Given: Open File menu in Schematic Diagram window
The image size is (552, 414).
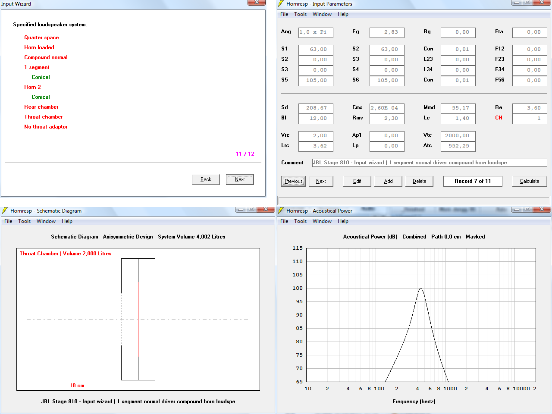Looking at the screenshot, I should point(8,221).
